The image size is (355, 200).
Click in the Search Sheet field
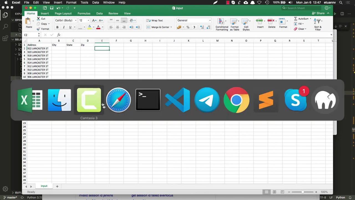pyautogui.click(x=302, y=8)
